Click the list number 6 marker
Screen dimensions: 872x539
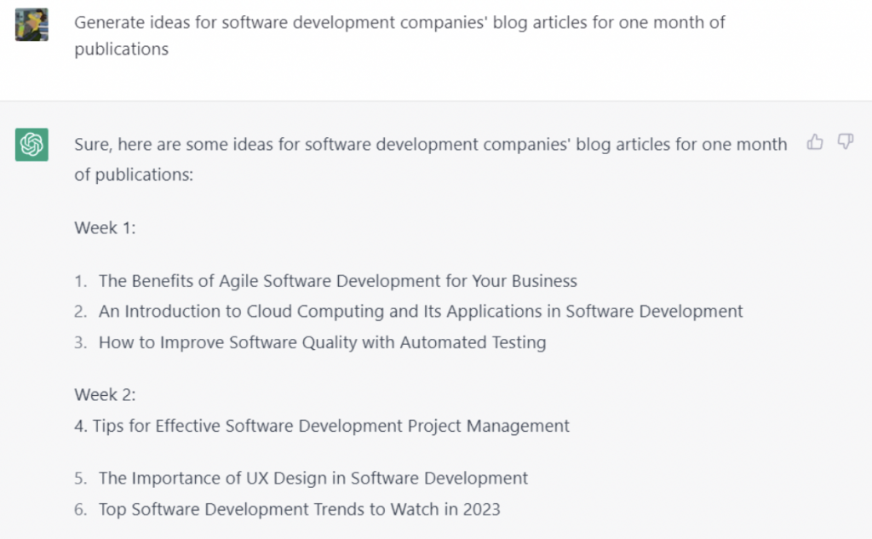[x=81, y=509]
